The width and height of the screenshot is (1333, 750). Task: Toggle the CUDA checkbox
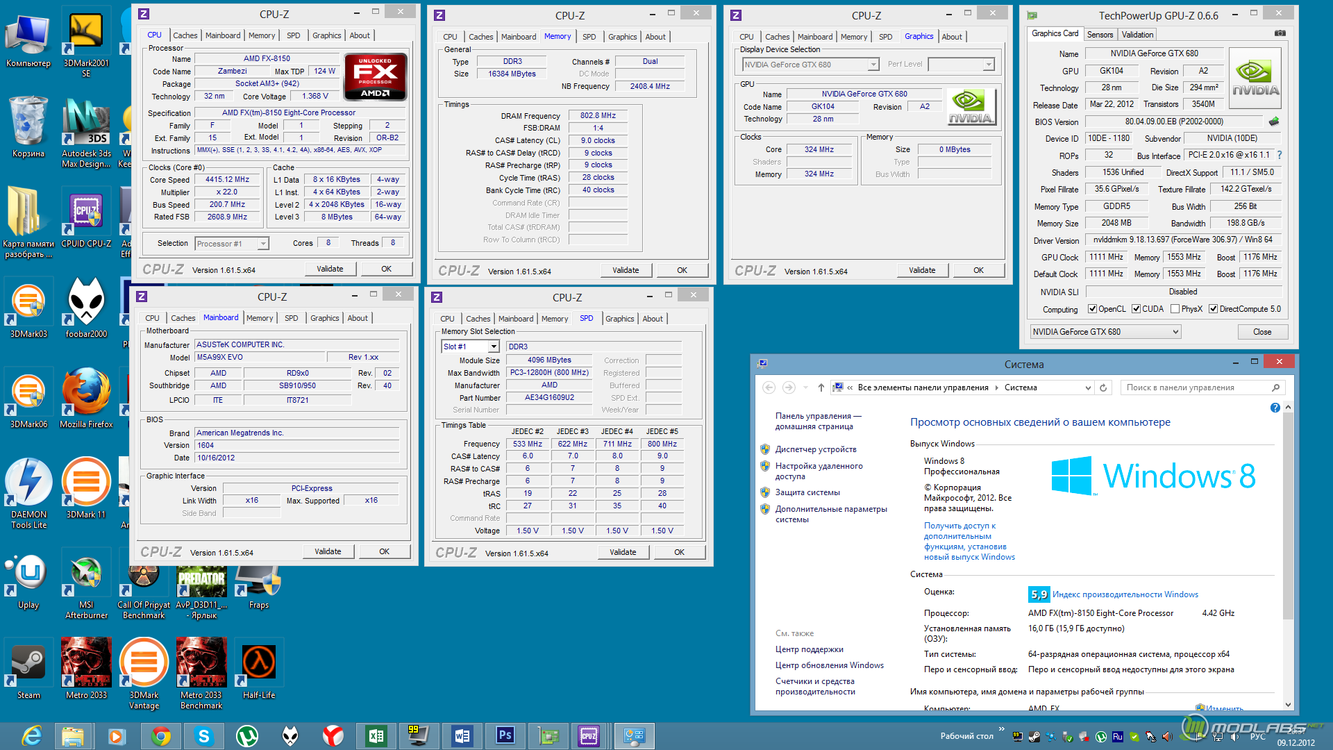pos(1136,309)
